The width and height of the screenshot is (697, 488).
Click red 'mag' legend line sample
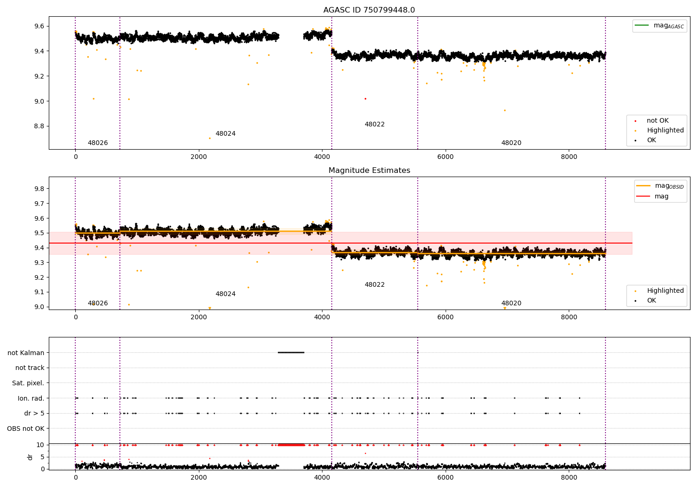pyautogui.click(x=644, y=196)
